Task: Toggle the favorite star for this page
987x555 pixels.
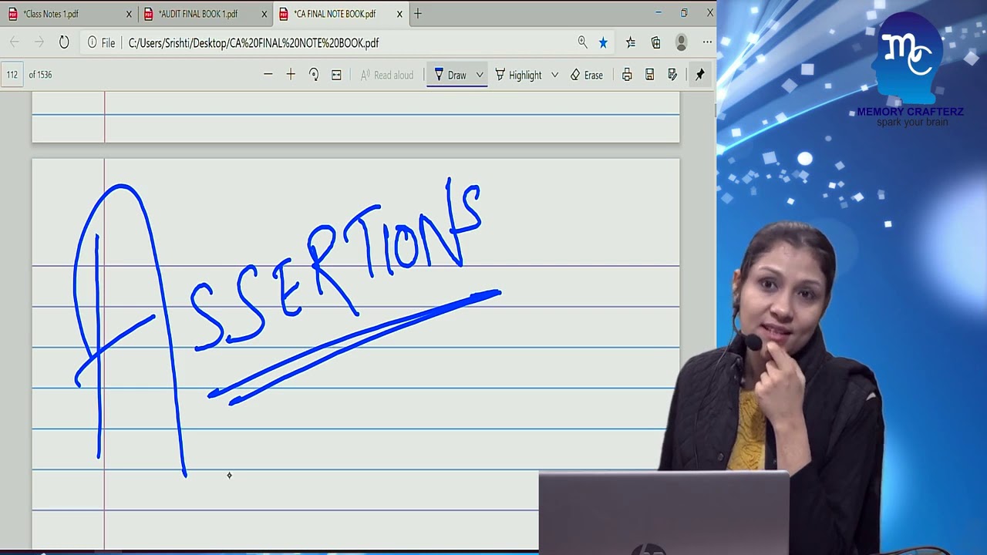Action: pos(603,42)
